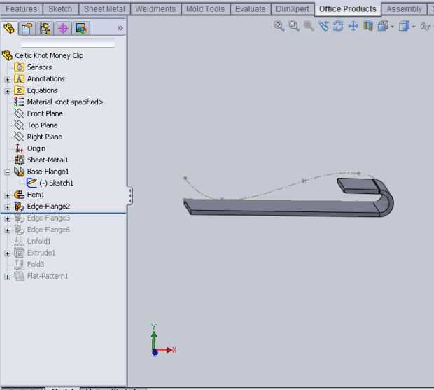Expand the Flat-Pattern1 node

(8, 277)
